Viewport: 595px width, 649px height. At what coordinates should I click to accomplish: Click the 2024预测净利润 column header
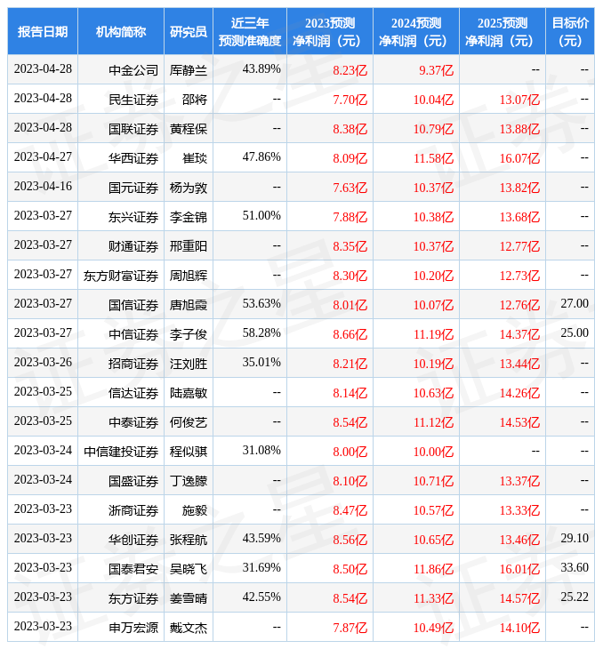[x=415, y=31]
